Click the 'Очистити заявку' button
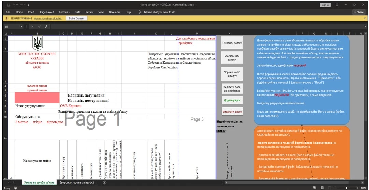The height and width of the screenshot is (190, 369). coord(232,43)
